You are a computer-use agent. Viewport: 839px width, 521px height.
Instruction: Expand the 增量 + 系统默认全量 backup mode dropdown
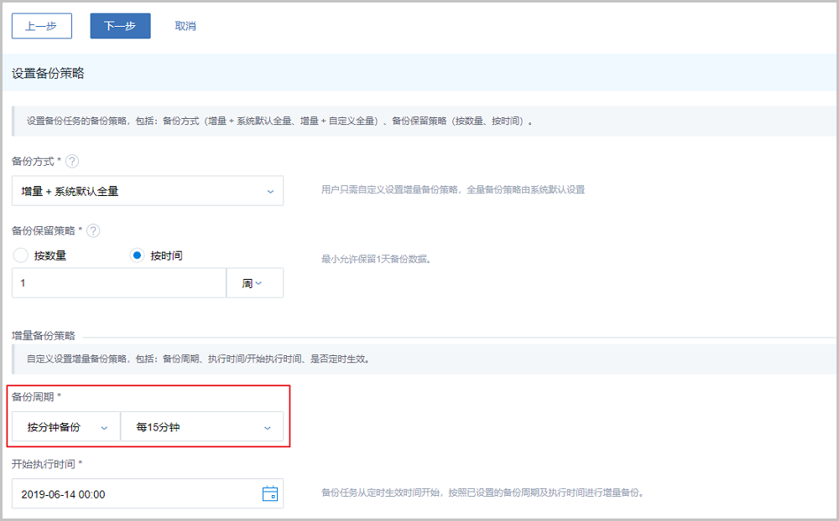point(148,191)
